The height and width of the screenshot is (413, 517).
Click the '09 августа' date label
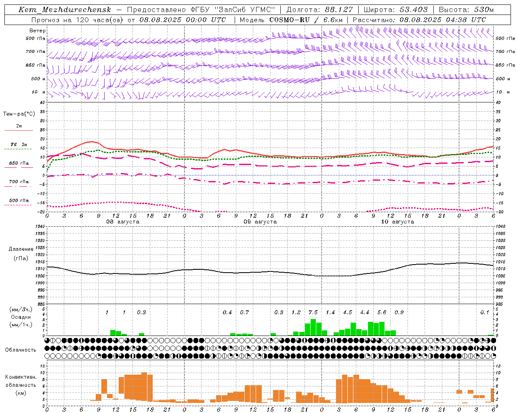coord(260,222)
